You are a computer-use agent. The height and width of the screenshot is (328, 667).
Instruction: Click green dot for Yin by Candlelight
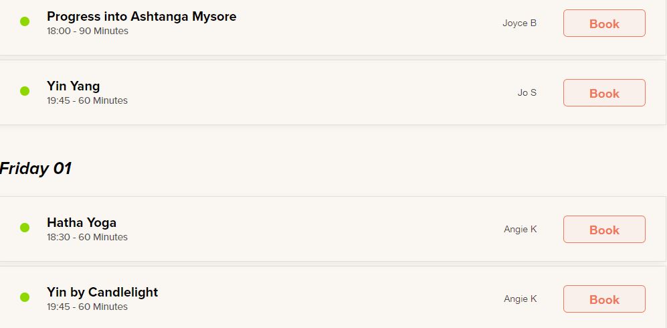coord(25,297)
